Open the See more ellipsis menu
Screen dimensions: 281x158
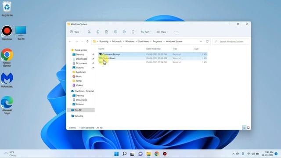(176, 32)
